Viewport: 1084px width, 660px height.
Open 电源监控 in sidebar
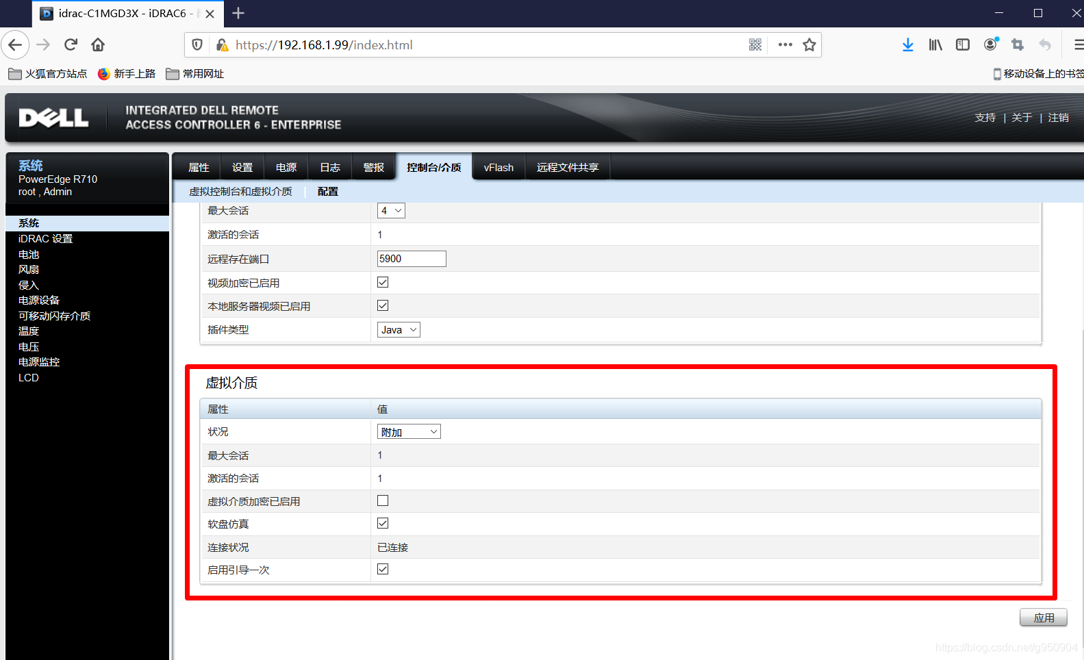tap(39, 362)
